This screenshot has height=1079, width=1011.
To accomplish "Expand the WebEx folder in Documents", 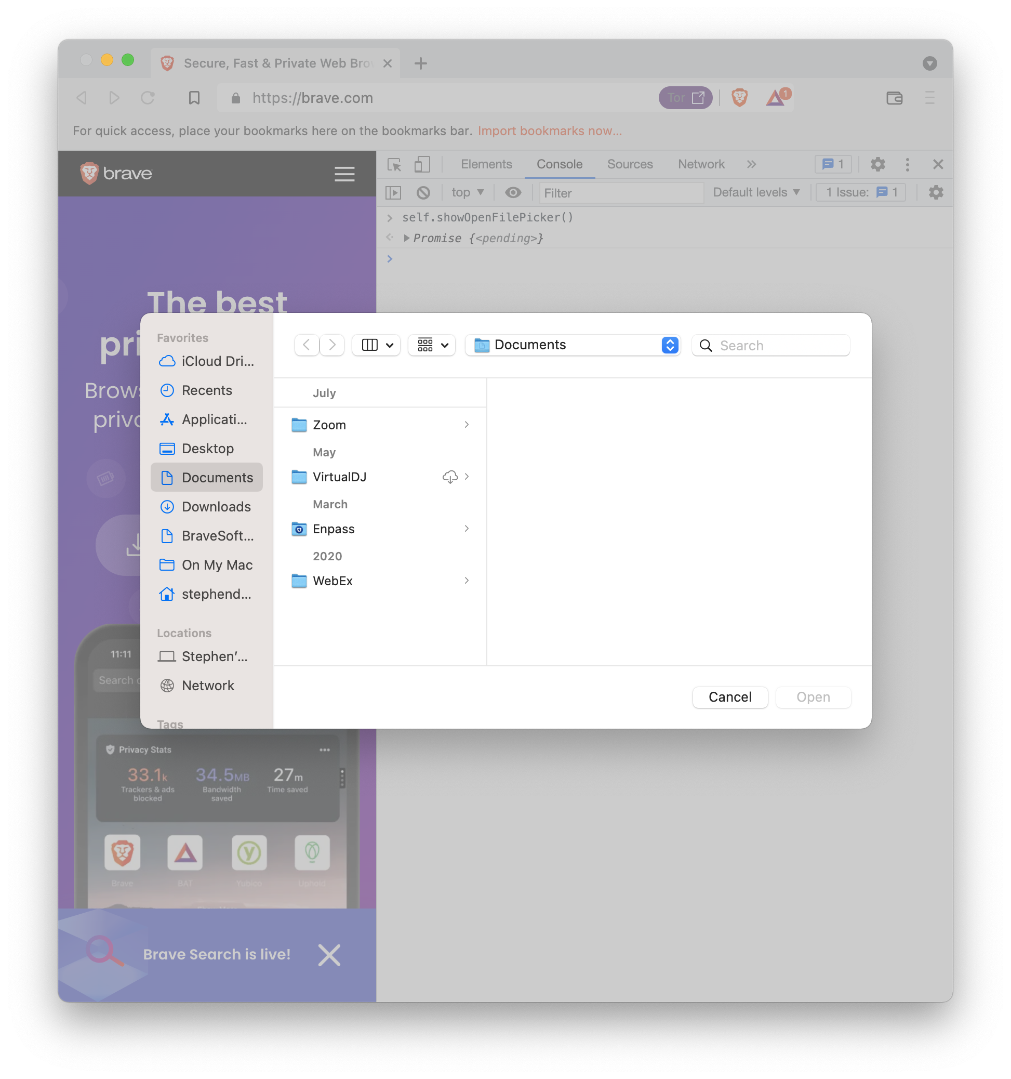I will (x=467, y=581).
